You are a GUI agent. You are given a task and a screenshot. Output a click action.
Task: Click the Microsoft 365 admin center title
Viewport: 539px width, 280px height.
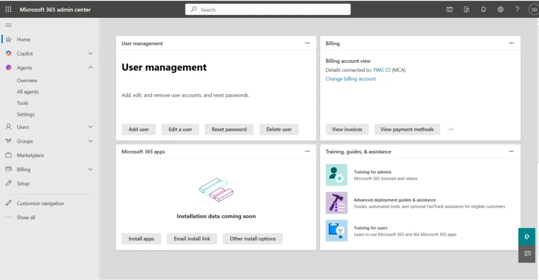pos(55,9)
